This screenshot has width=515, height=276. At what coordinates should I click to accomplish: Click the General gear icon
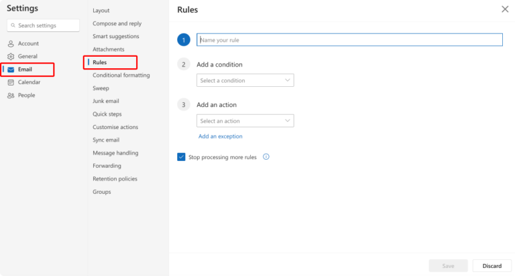[11, 56]
